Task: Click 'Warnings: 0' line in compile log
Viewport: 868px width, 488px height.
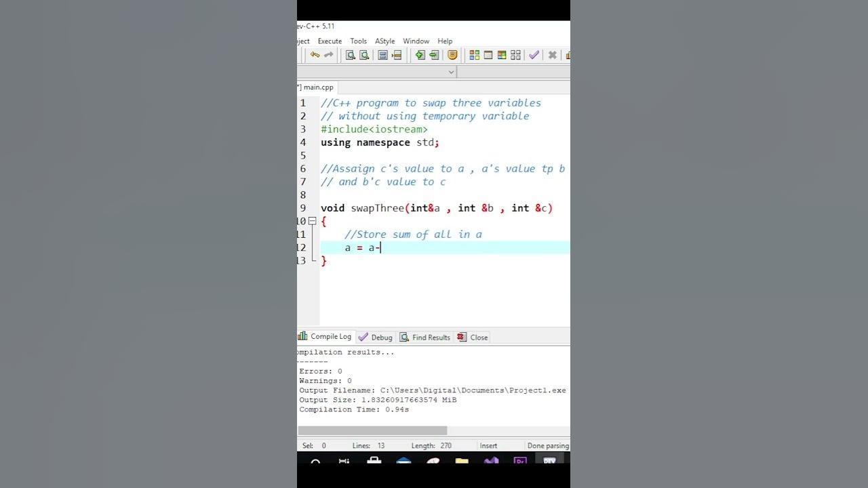Action: [325, 381]
